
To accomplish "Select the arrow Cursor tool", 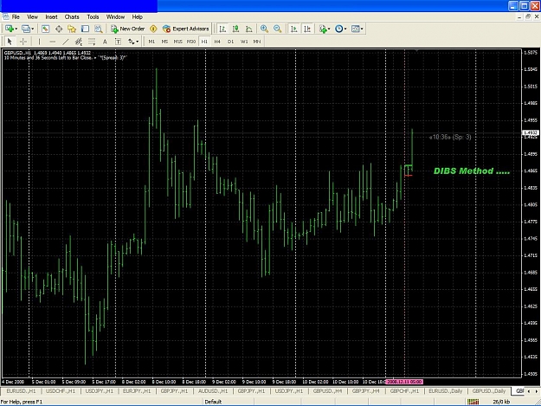I will click(10, 42).
